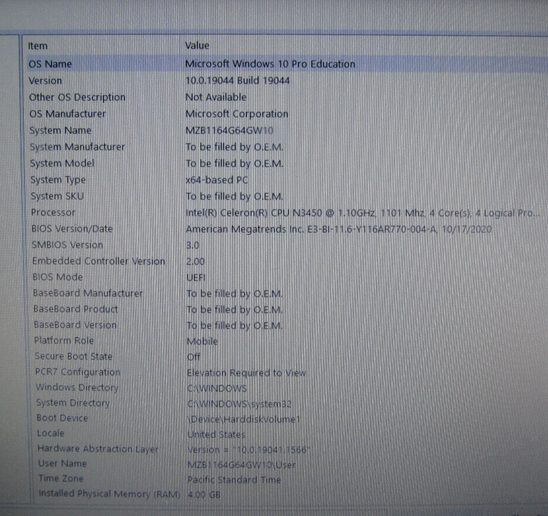Select System Manufacturer's 'To be filled by O.E.M.' value
This screenshot has height=516, width=548.
235,147
